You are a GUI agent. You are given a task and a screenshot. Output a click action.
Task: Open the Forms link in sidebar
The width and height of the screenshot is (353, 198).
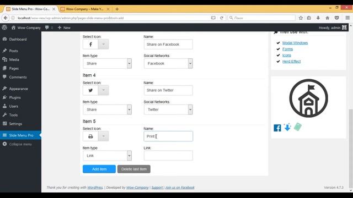pos(287,49)
